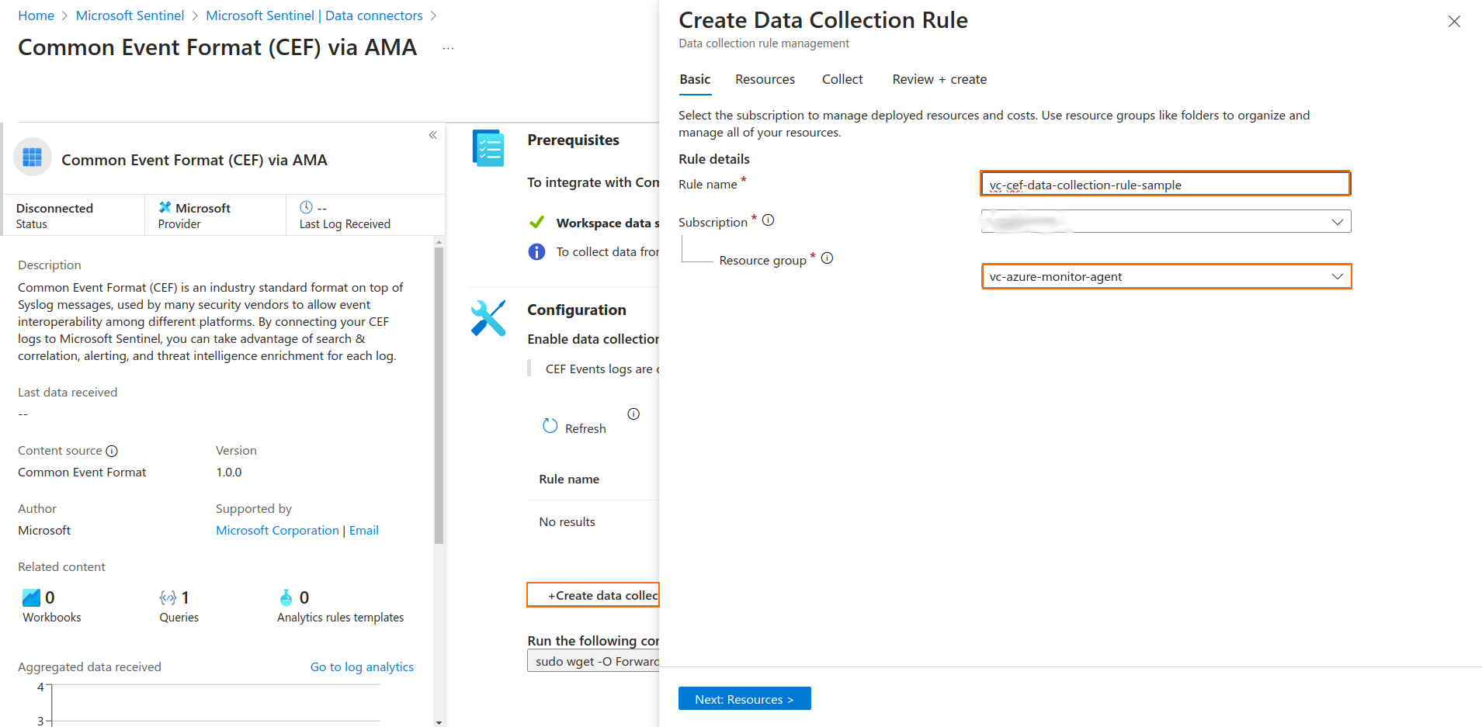Close the Create Data Collection Rule panel
1482x727 pixels.
click(1454, 22)
